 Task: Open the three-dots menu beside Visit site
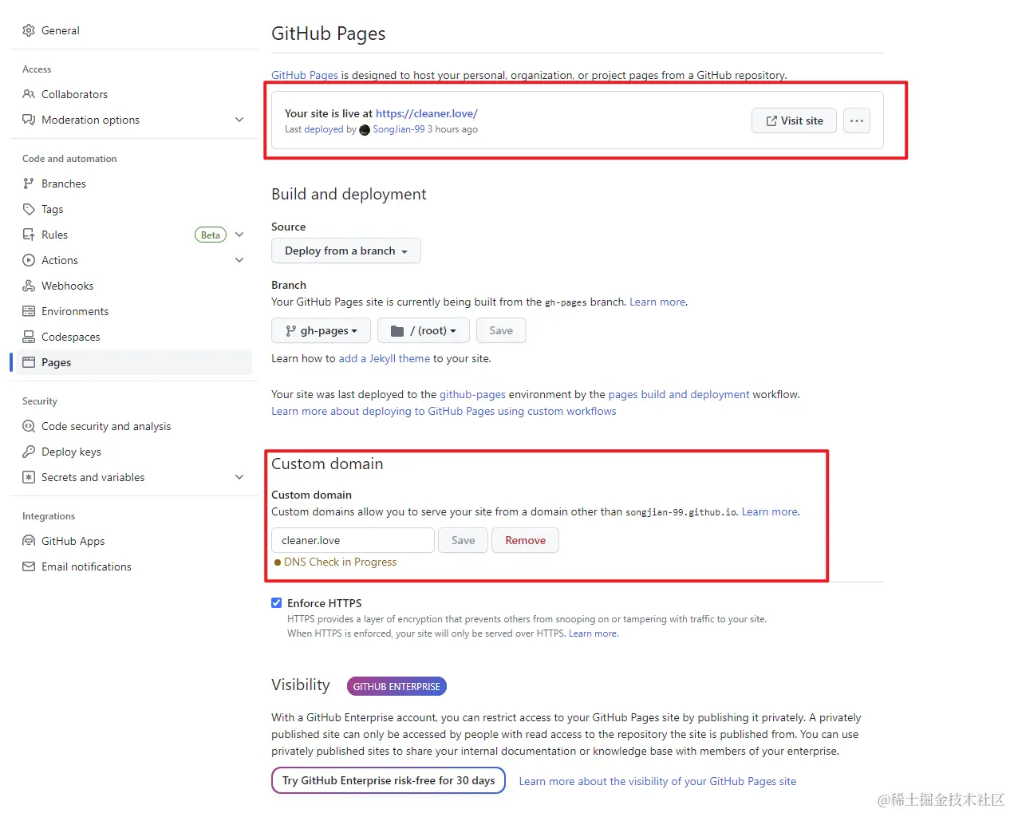click(x=857, y=120)
